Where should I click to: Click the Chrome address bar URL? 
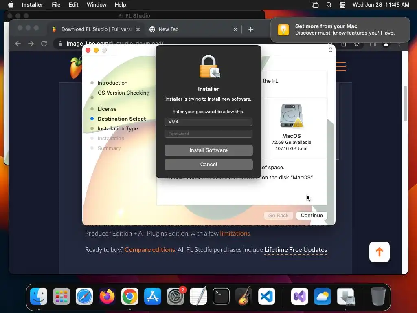tap(115, 43)
